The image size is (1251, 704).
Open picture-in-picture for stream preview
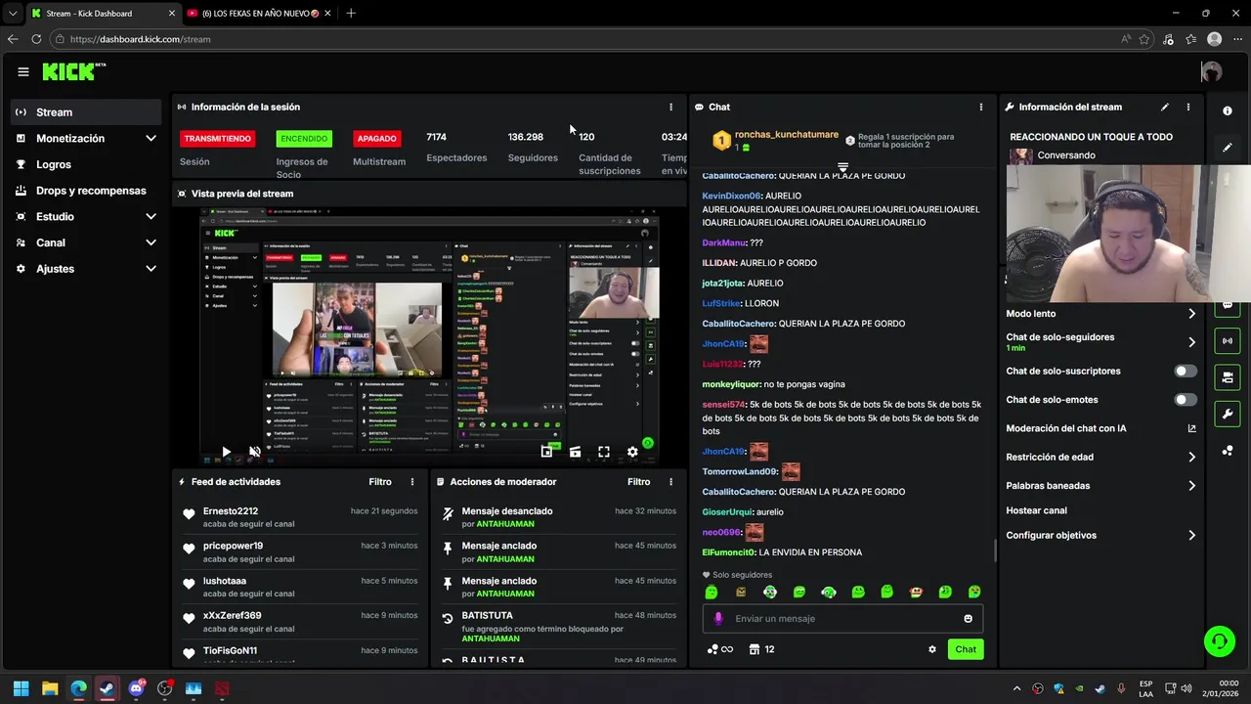click(546, 452)
